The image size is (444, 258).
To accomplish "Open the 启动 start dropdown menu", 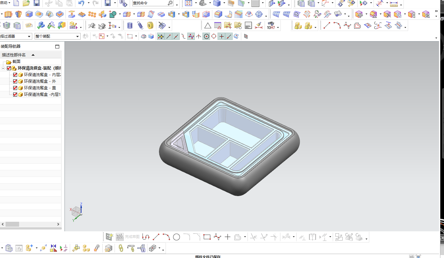I will click(5, 3).
